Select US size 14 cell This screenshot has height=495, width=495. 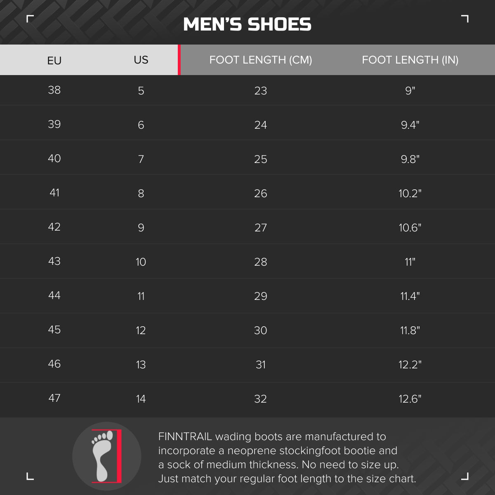click(141, 399)
